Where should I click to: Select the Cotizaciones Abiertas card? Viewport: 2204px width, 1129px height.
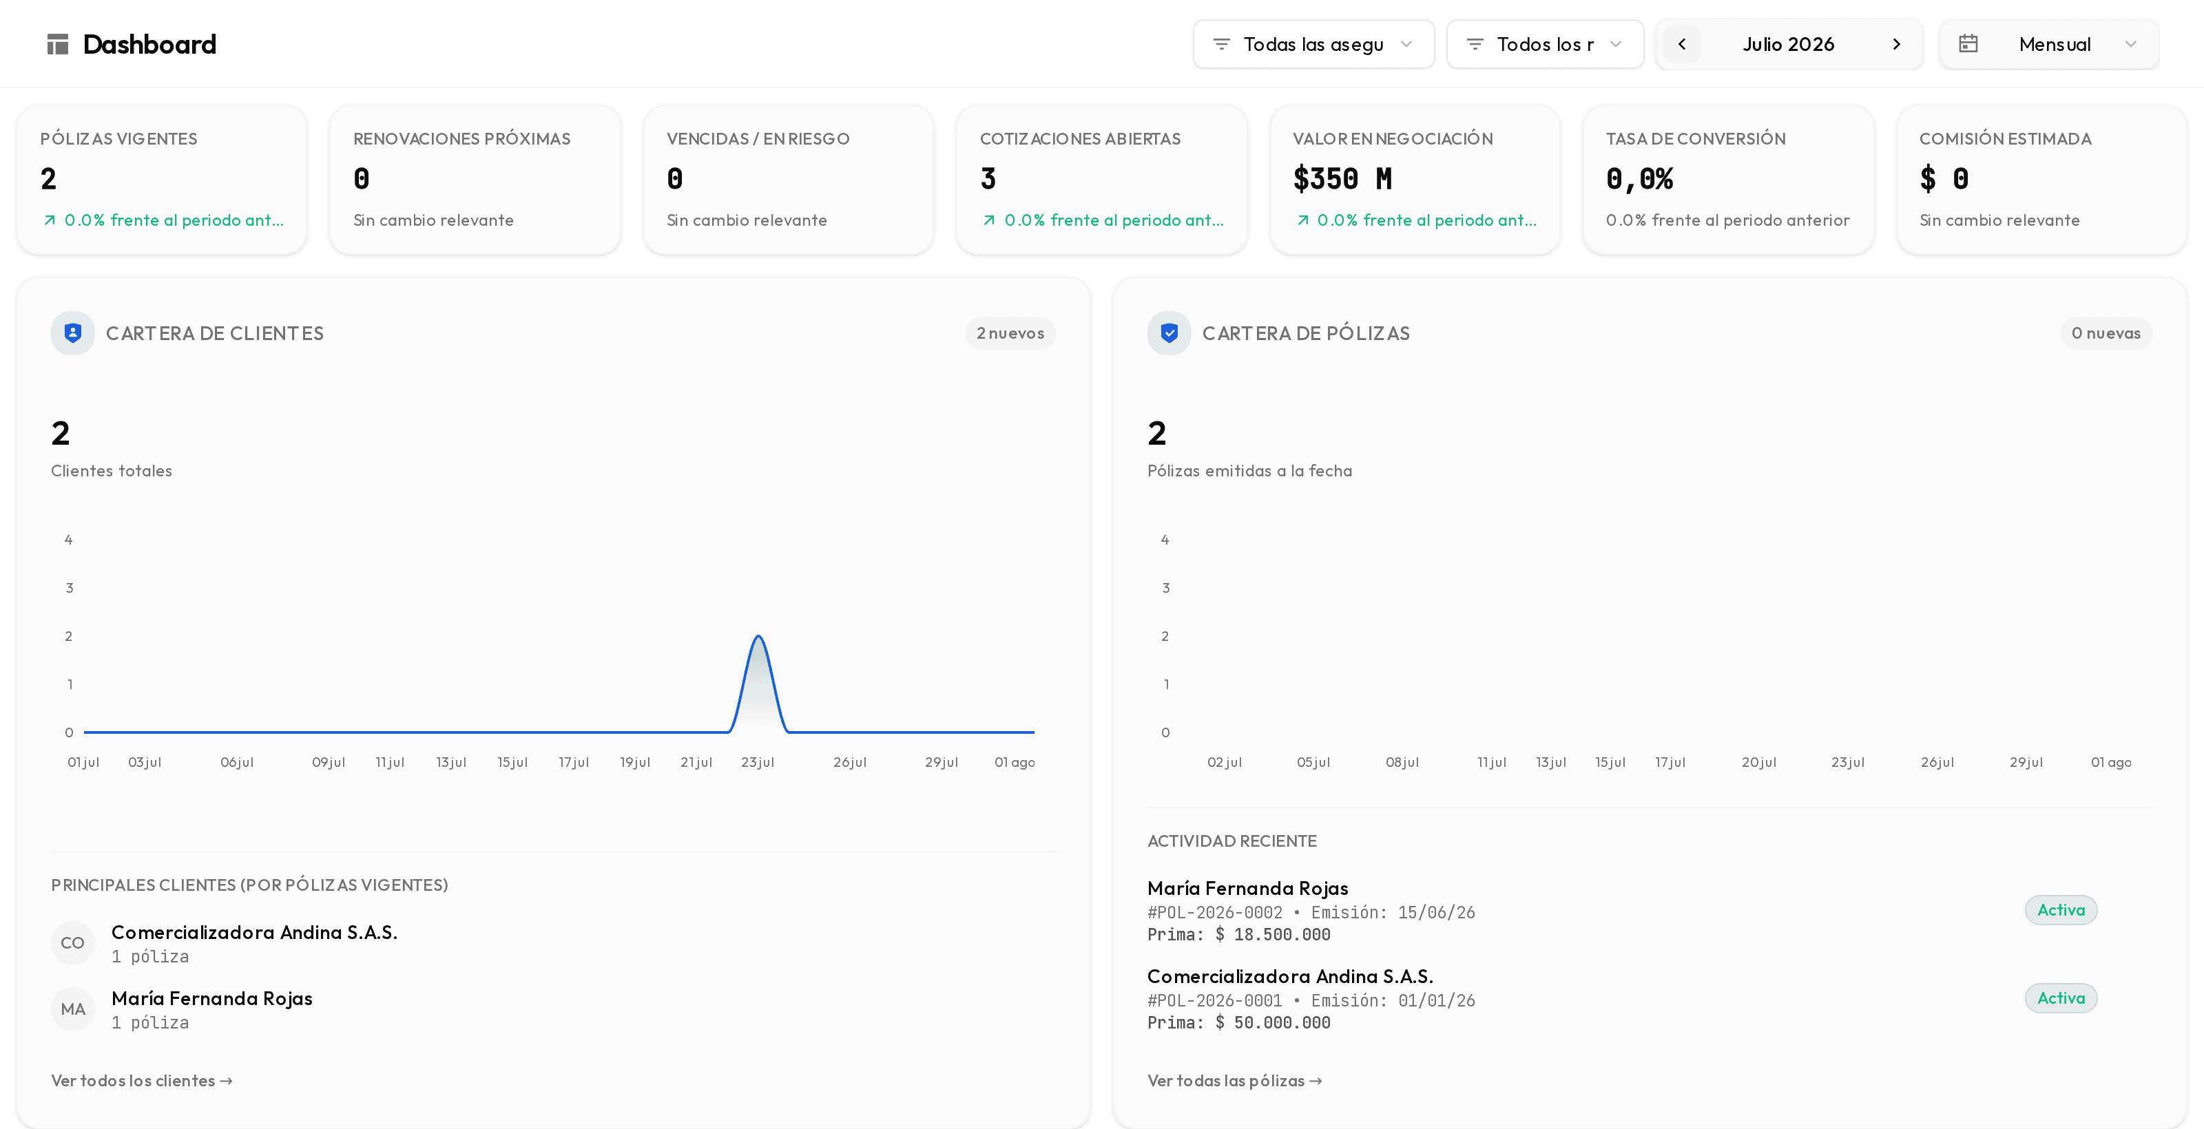[x=1101, y=180]
